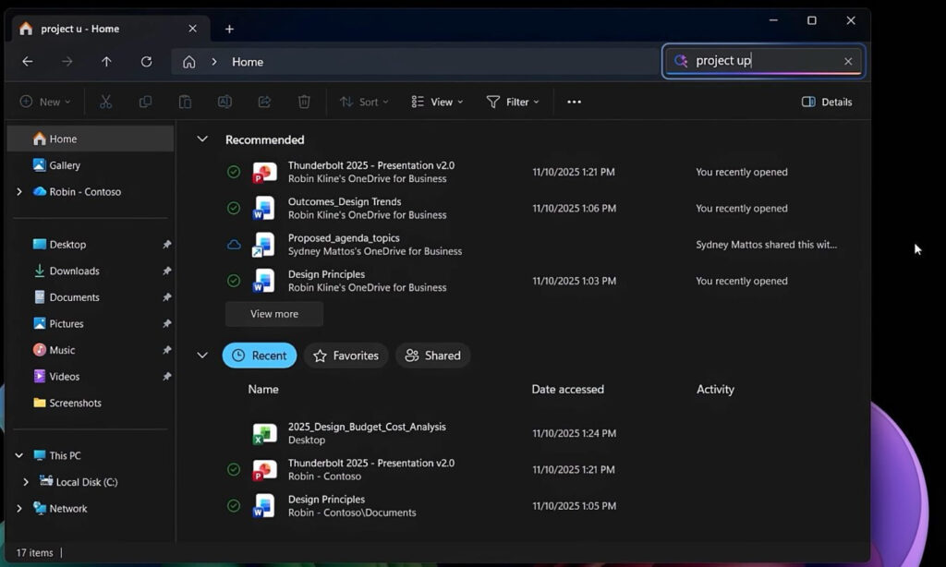Open the Sort dropdown
The height and width of the screenshot is (567, 946).
click(x=363, y=102)
